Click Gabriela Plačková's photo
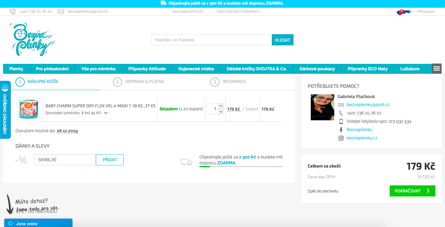445x227 pixels. (323, 107)
